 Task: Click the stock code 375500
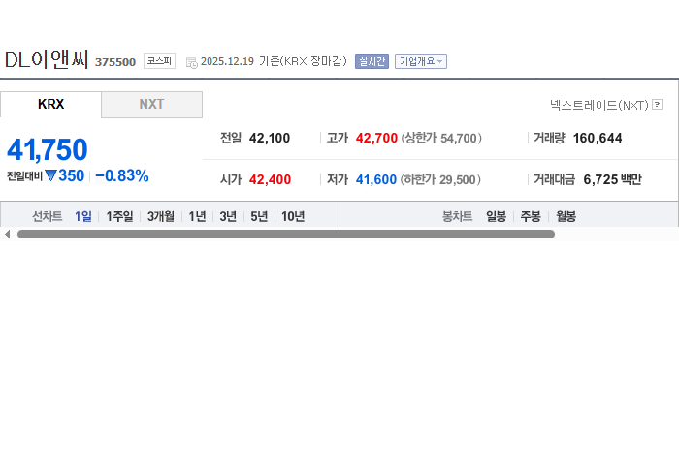115,62
